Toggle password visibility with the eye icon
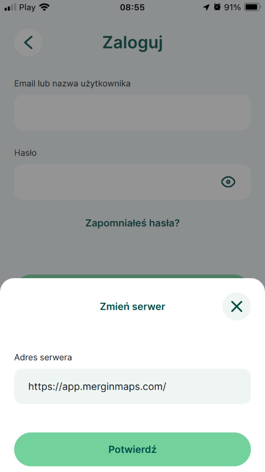This screenshot has width=265, height=472. point(228,182)
